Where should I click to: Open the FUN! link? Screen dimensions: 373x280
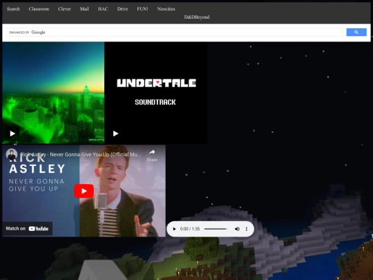click(x=142, y=9)
